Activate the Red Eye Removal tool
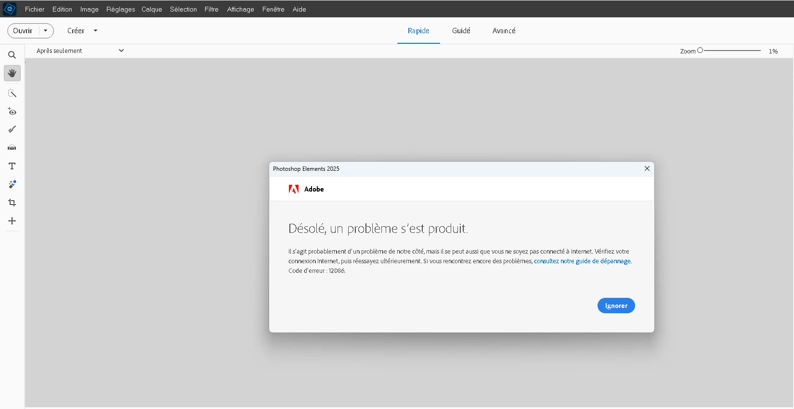The width and height of the screenshot is (794, 409). pyautogui.click(x=12, y=112)
